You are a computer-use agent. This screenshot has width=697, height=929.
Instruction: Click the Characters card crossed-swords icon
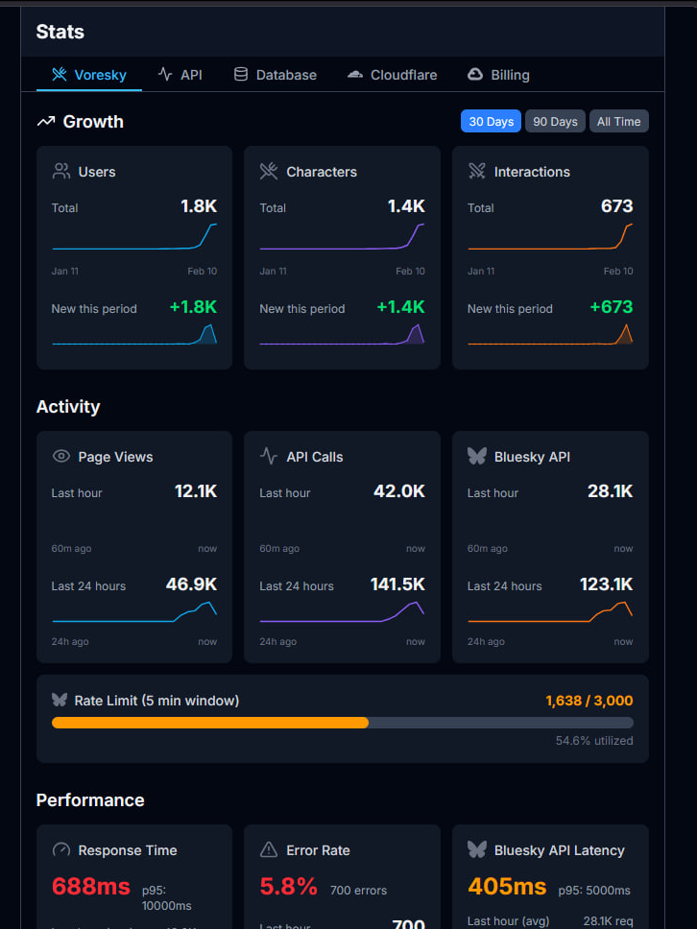coord(269,172)
